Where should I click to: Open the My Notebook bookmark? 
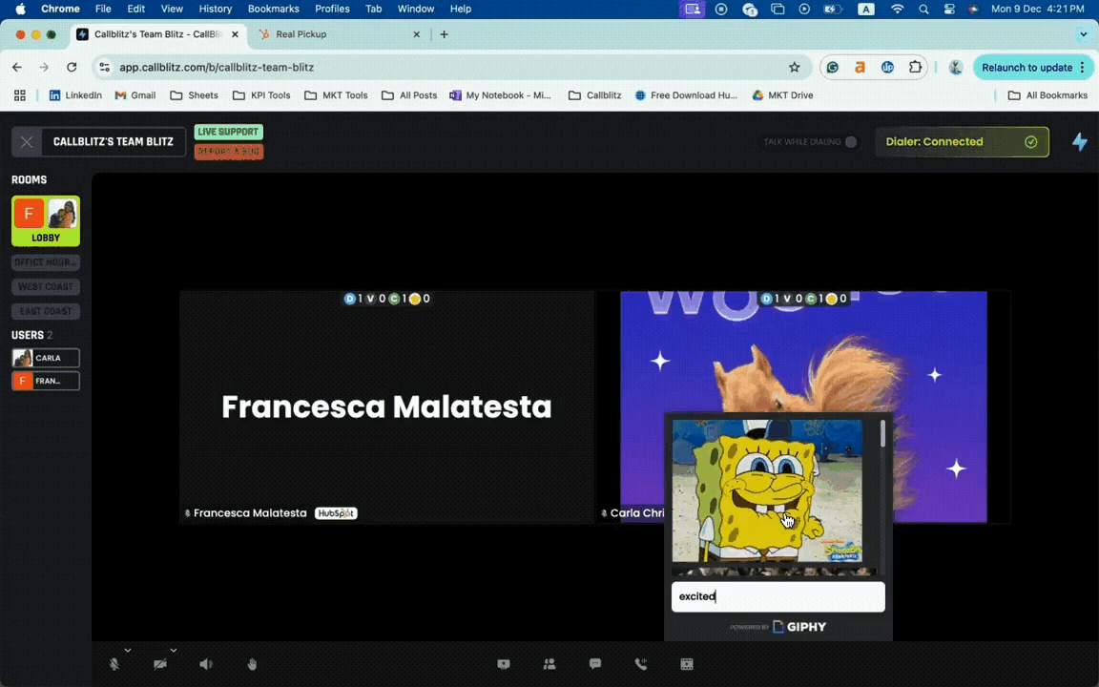[x=501, y=95]
